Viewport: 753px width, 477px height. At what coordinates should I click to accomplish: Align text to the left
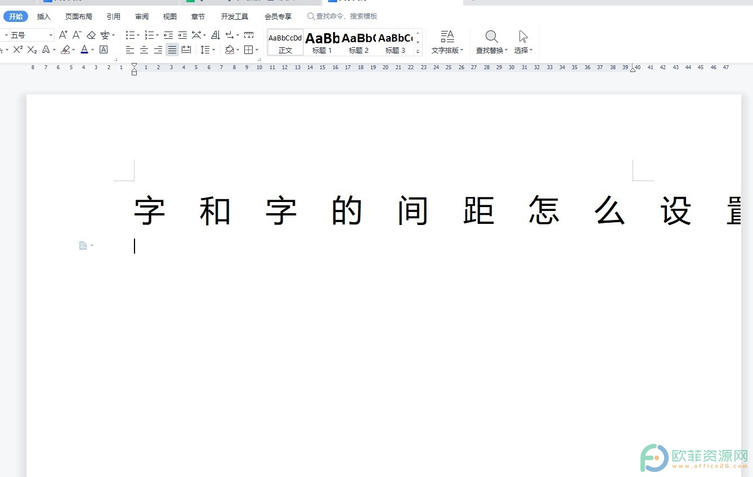(x=130, y=49)
